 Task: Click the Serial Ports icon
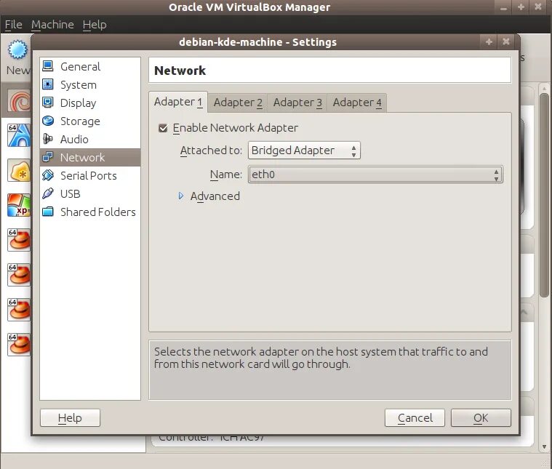[48, 175]
